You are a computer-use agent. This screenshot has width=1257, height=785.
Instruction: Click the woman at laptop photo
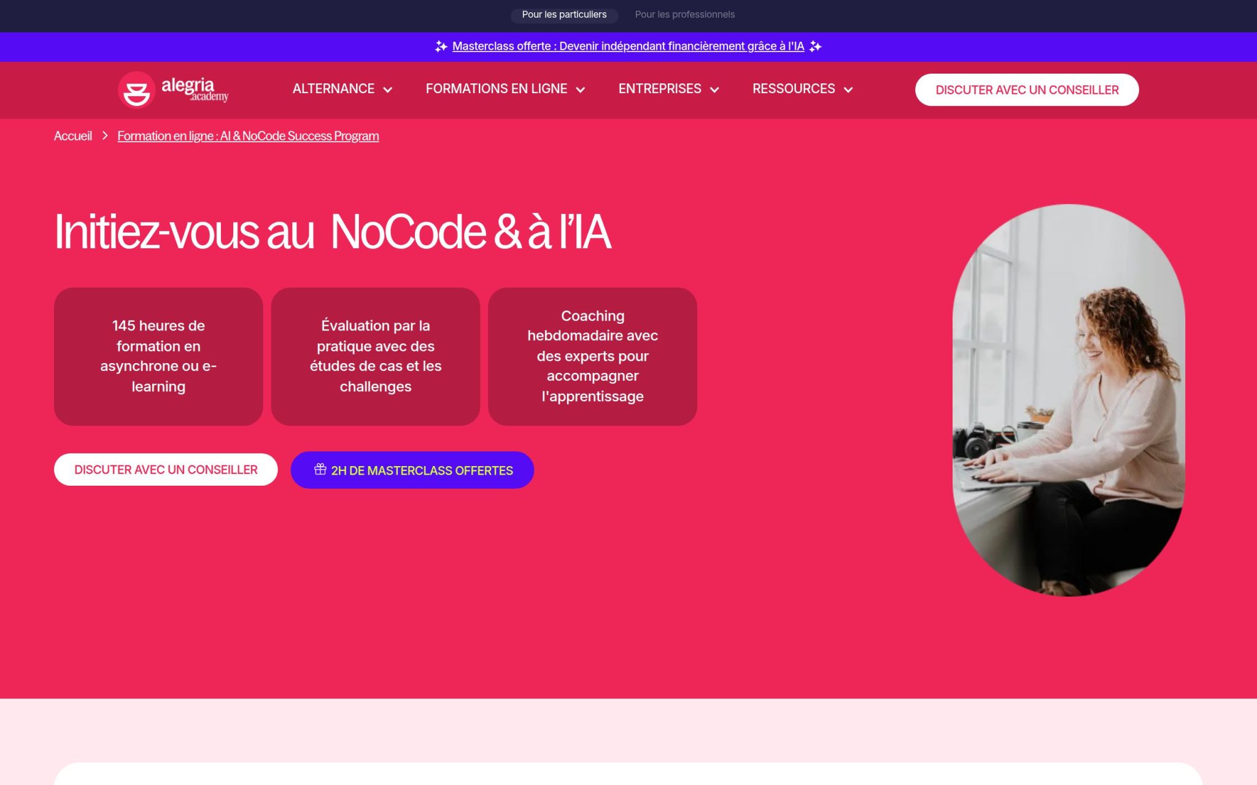coord(1069,400)
